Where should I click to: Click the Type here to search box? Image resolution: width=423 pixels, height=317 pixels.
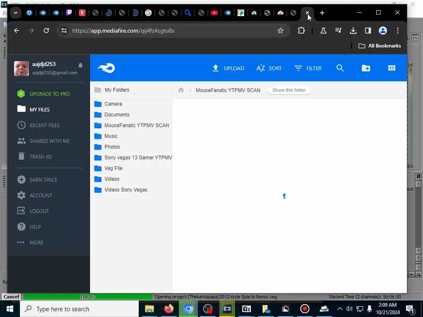(x=79, y=309)
